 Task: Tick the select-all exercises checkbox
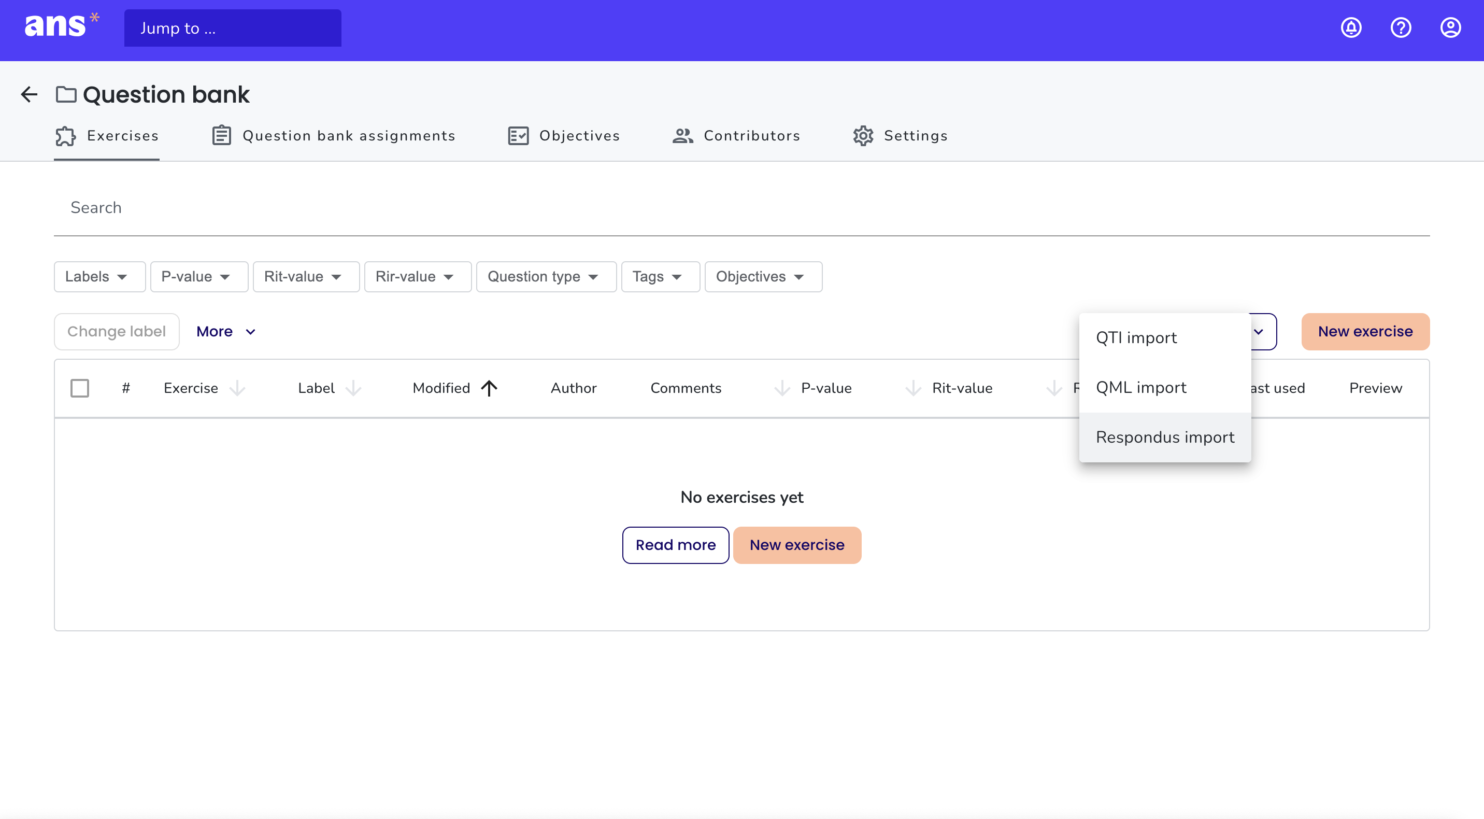pyautogui.click(x=79, y=388)
